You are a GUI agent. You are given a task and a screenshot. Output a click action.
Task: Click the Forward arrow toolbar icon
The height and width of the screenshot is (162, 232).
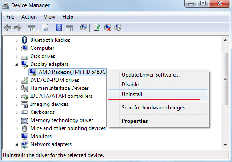(x=18, y=28)
